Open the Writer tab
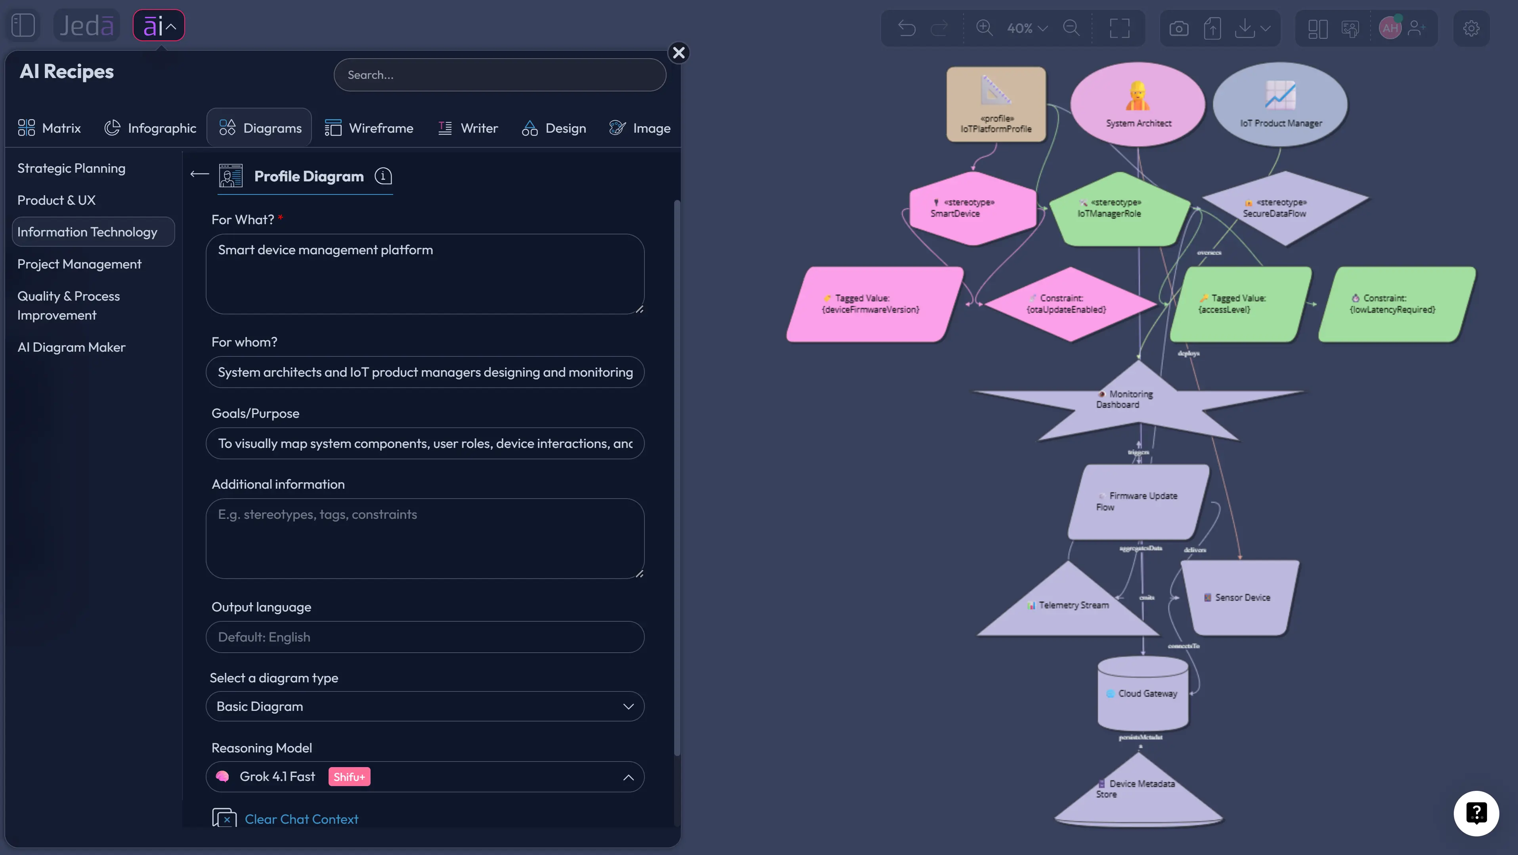Screen dimensions: 1518x855 click(x=468, y=128)
